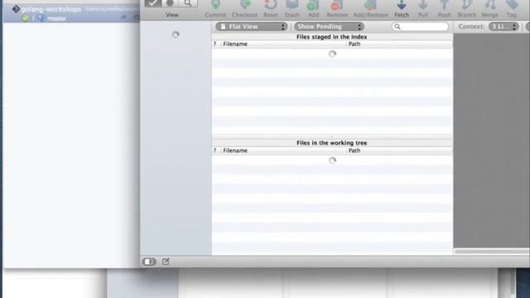Screen dimensions: 530x298
Task: Fetch from remote using the Fetch icon
Action: 402,5
